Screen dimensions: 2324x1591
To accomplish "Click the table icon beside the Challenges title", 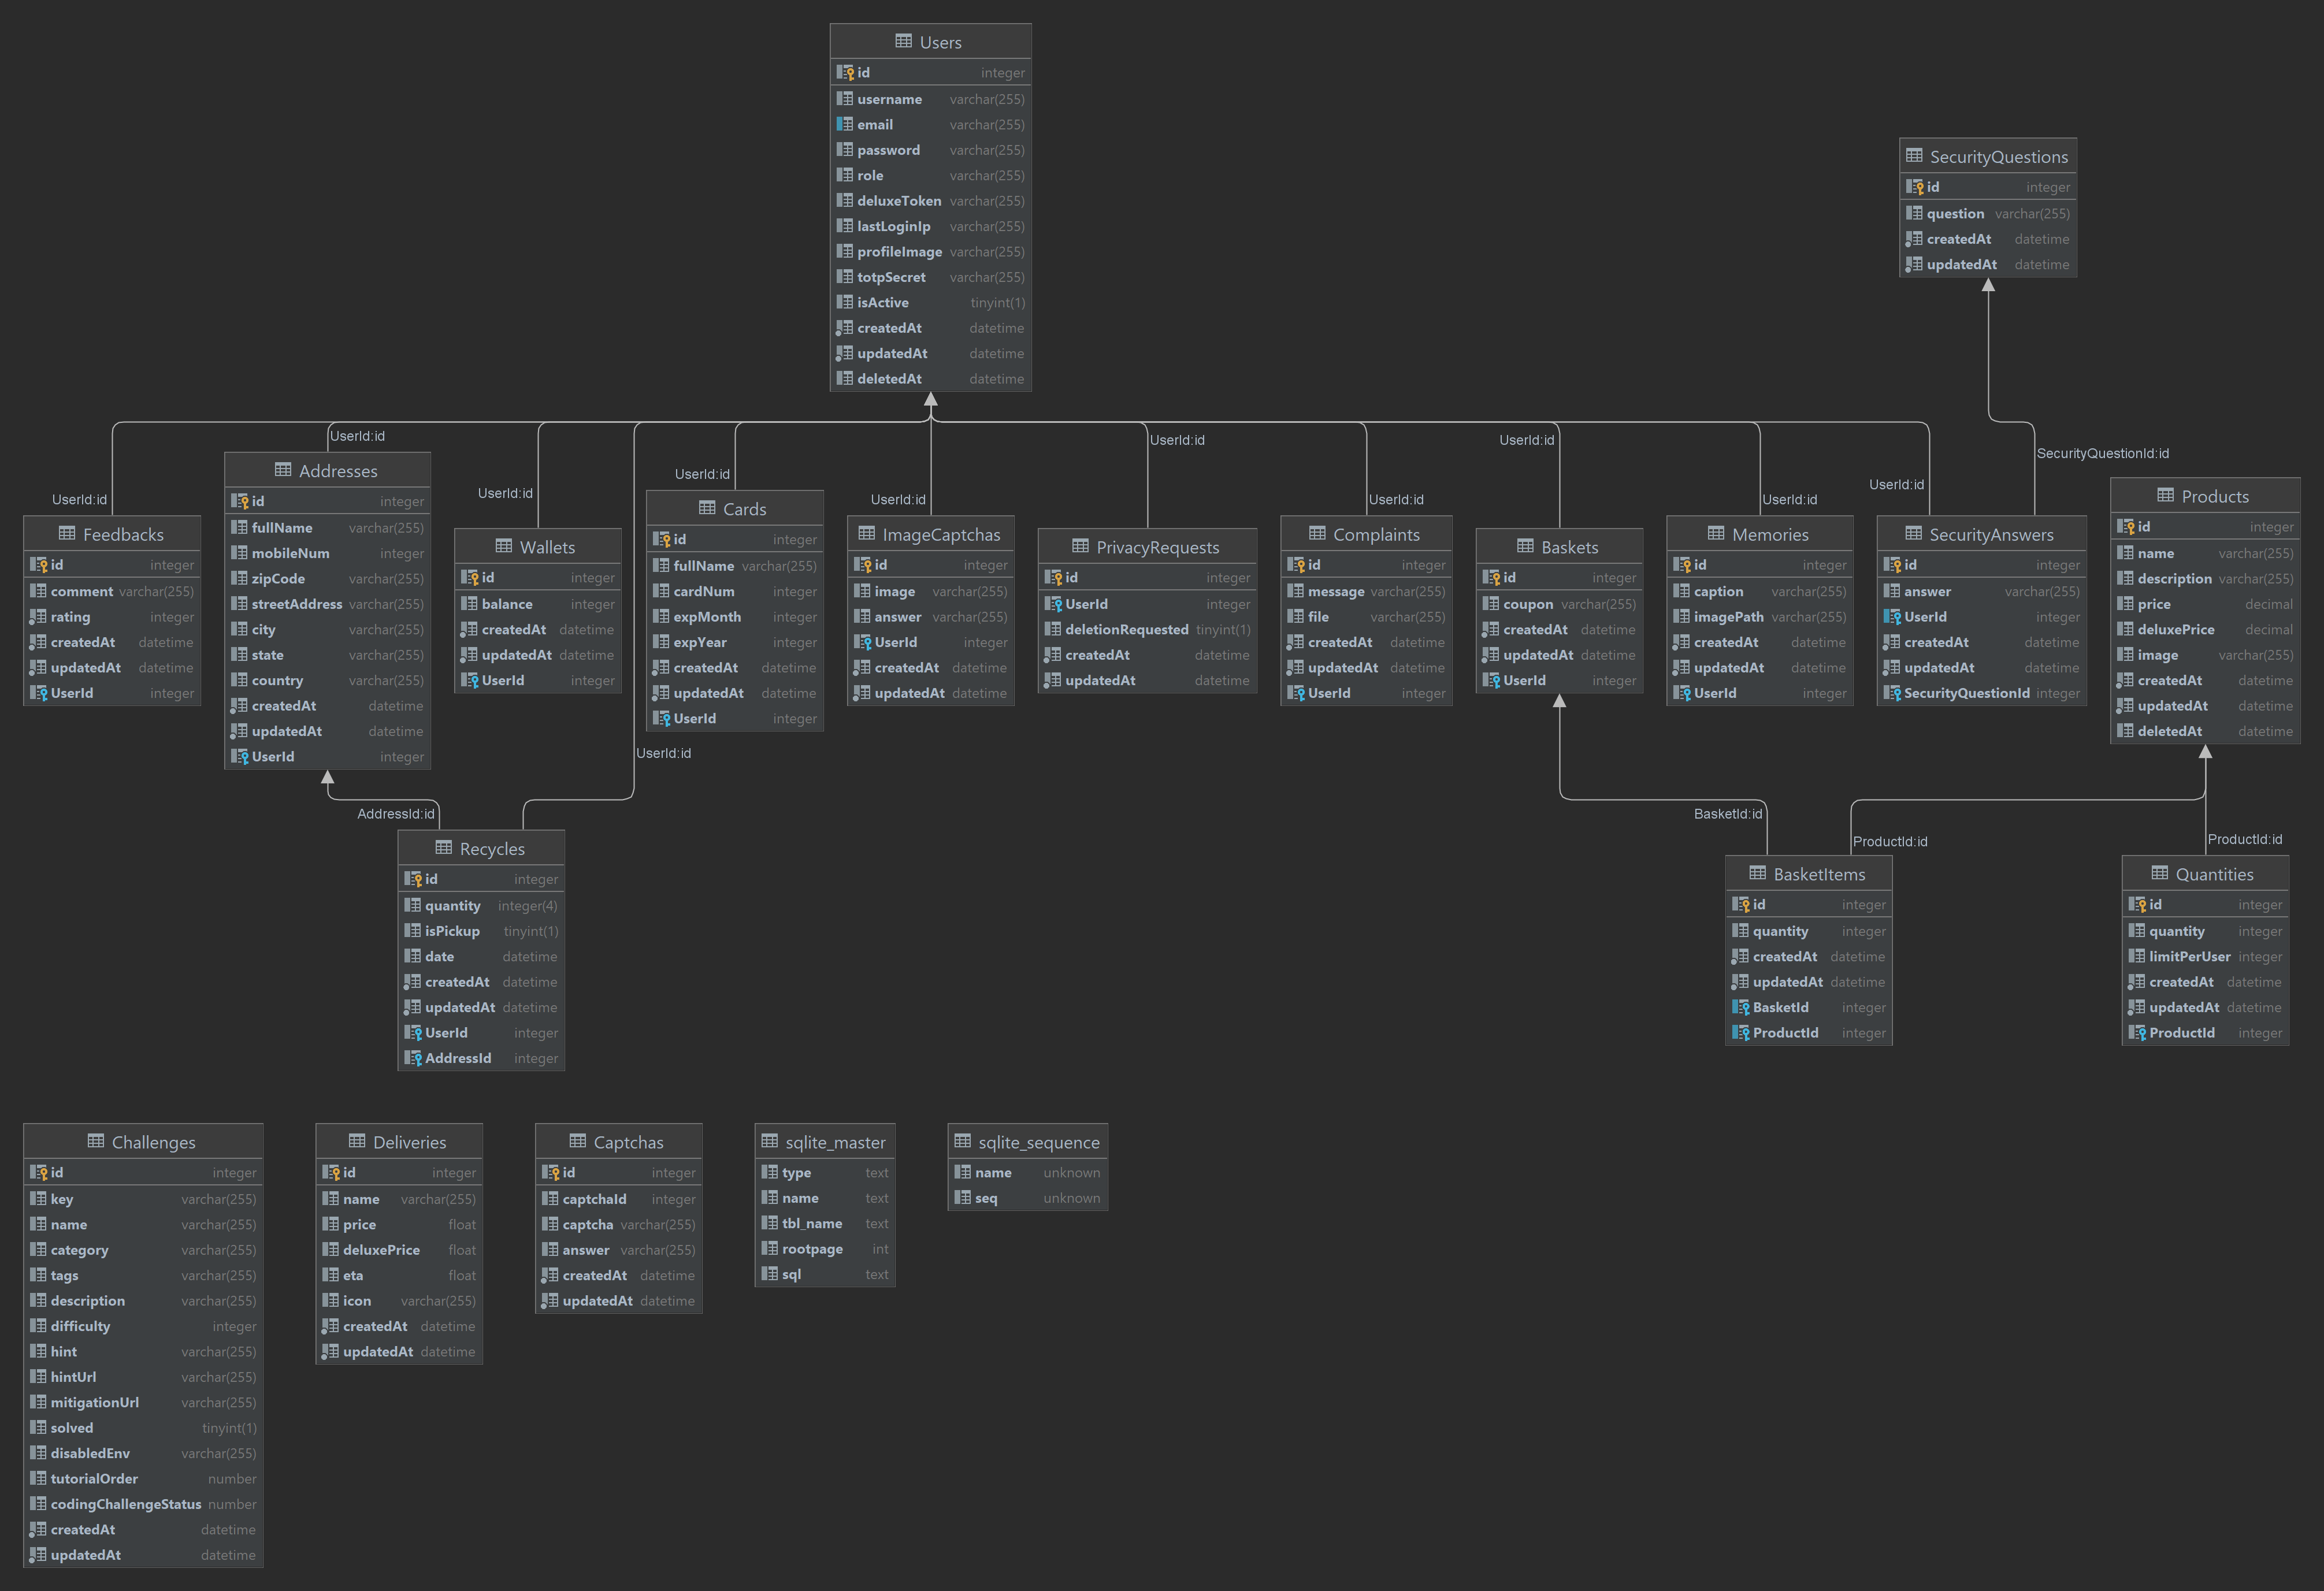I will [96, 1141].
